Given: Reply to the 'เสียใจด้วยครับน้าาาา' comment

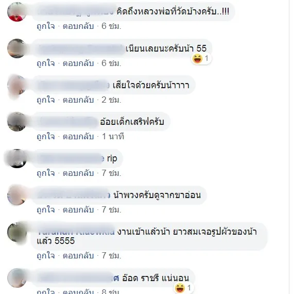Looking at the screenshot, I should (x=78, y=100).
